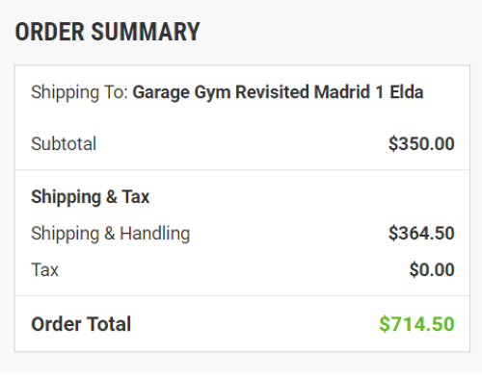Click the $0.00 tax amount

pyautogui.click(x=432, y=269)
